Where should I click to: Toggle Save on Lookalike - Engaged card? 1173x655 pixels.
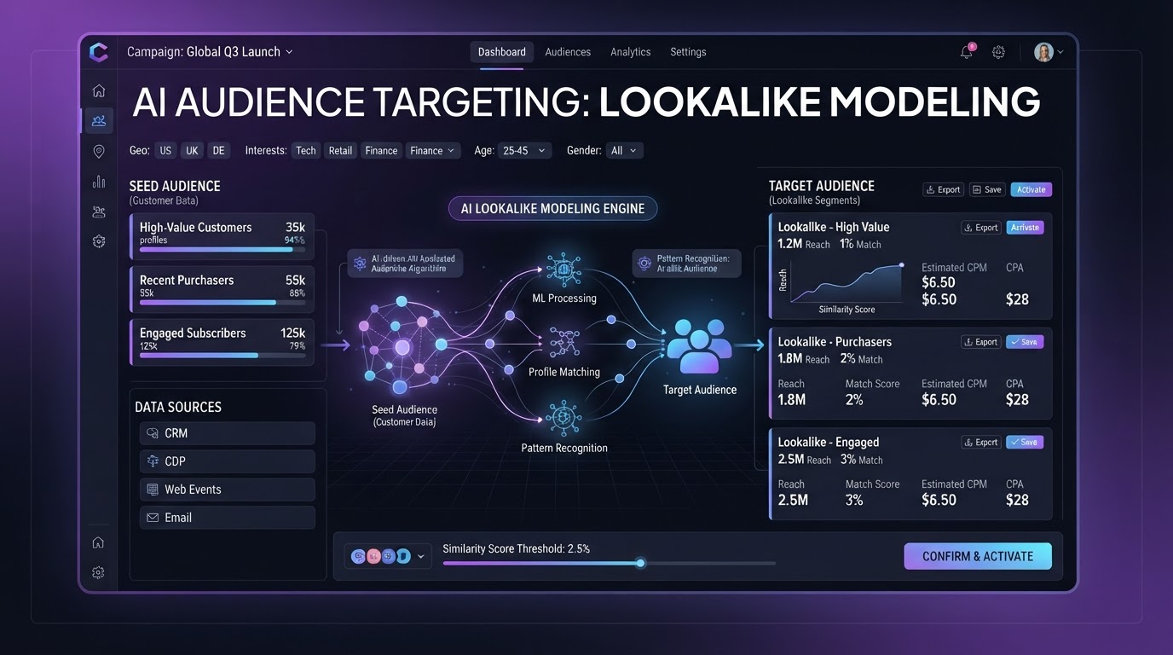[x=1025, y=443]
